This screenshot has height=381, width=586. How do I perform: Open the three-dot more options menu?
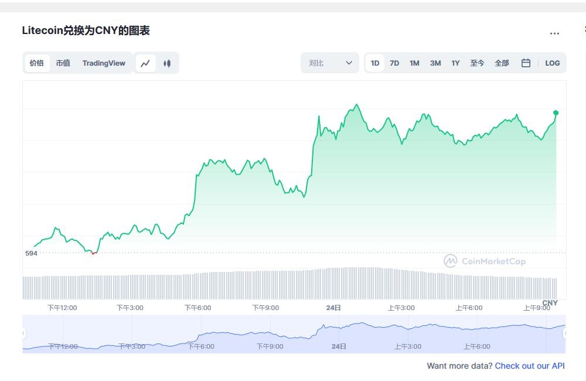554,33
